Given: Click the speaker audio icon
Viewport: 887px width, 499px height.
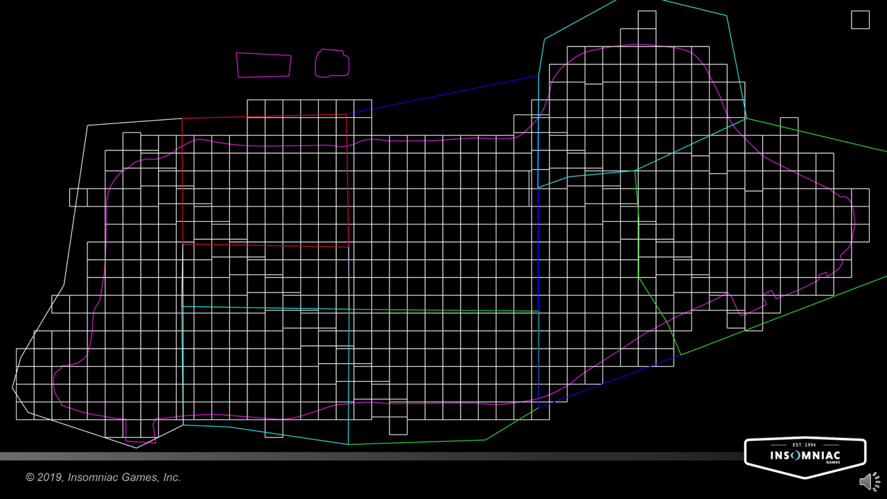Looking at the screenshot, I should pos(870,481).
